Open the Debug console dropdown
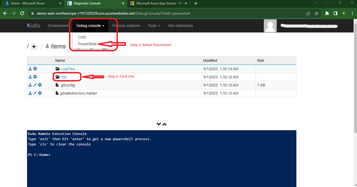 (x=90, y=26)
